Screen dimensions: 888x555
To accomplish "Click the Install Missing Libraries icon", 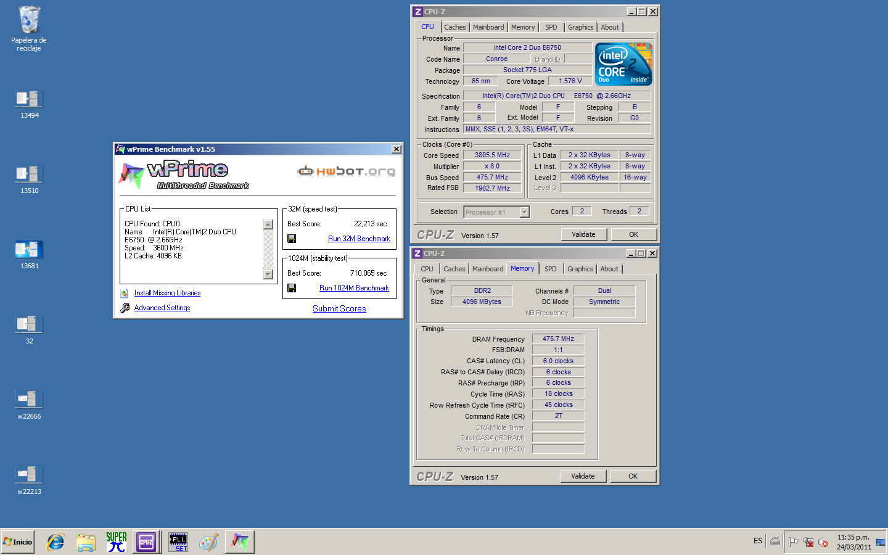I will click(x=124, y=294).
